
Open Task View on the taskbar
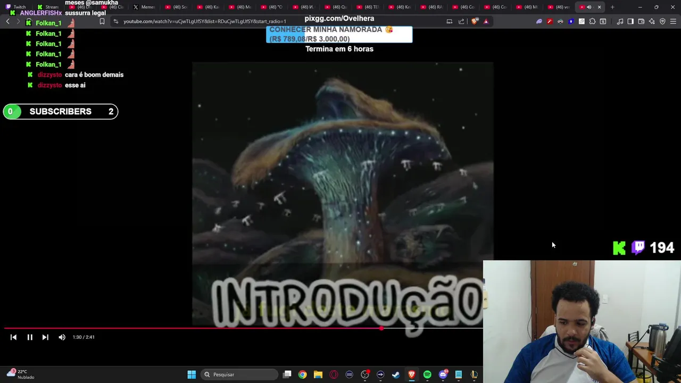click(287, 374)
